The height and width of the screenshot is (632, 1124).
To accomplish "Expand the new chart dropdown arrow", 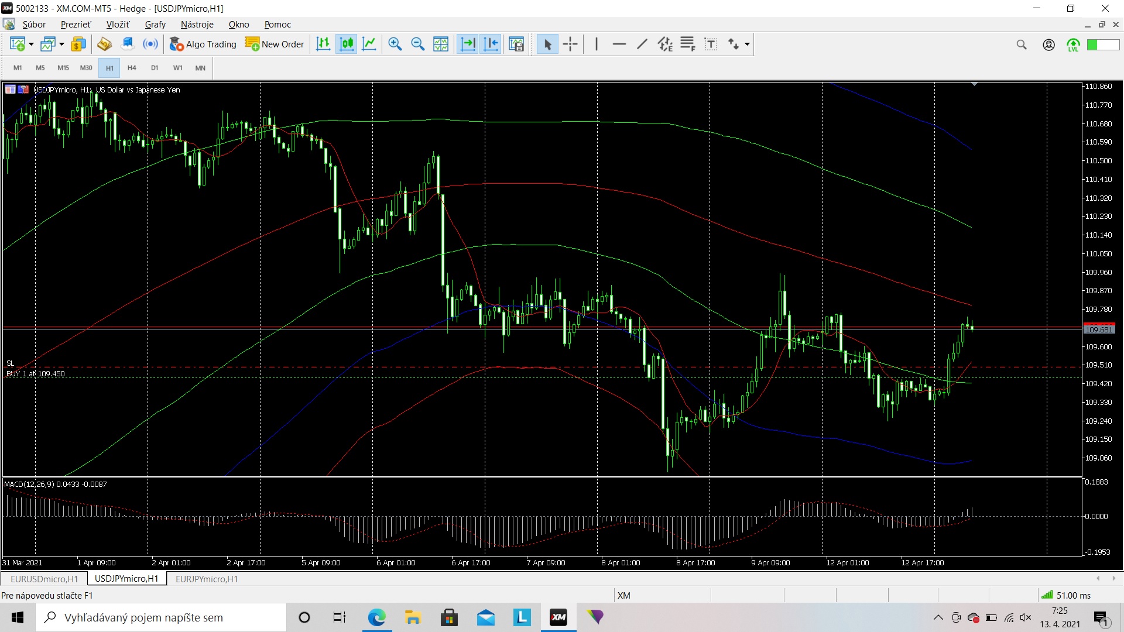I will click(32, 44).
